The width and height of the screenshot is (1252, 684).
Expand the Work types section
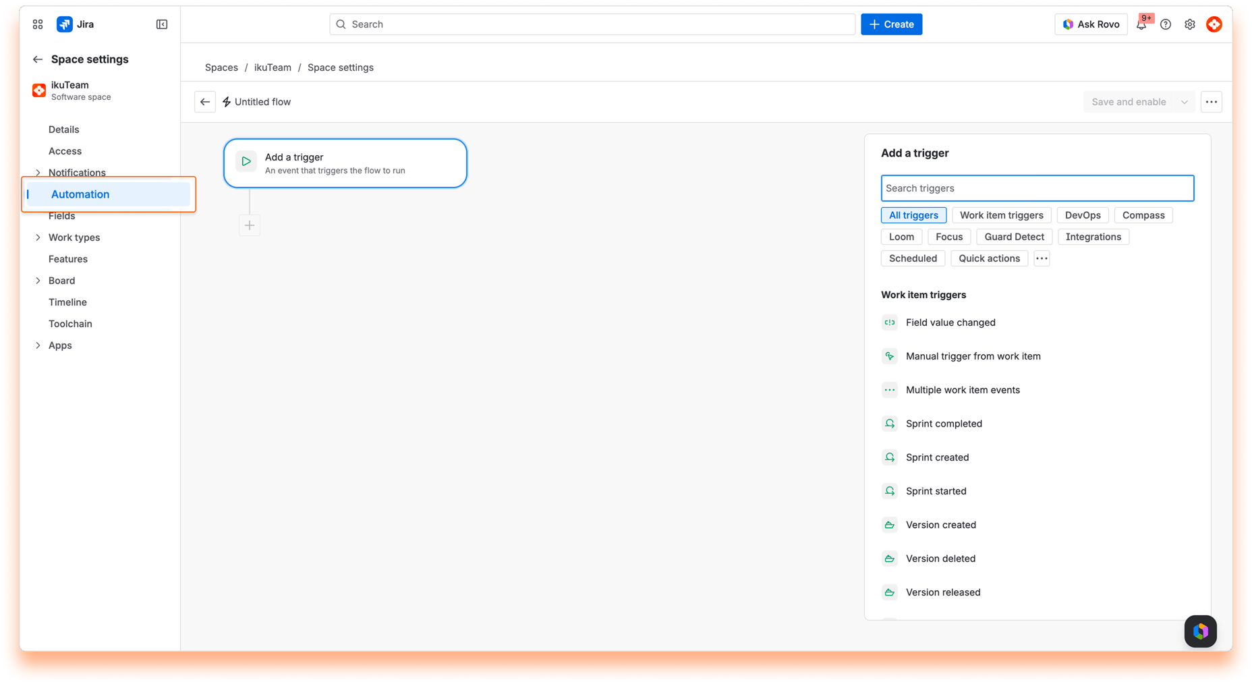(38, 237)
